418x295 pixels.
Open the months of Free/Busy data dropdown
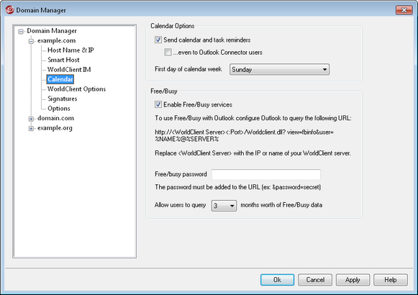point(224,206)
